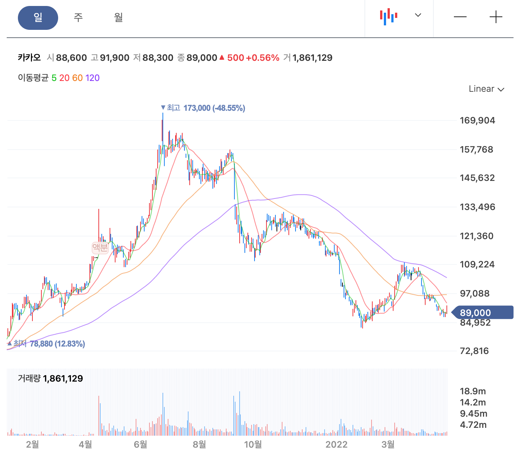Click the +0.56% change value
The width and height of the screenshot is (518, 470).
coord(262,58)
